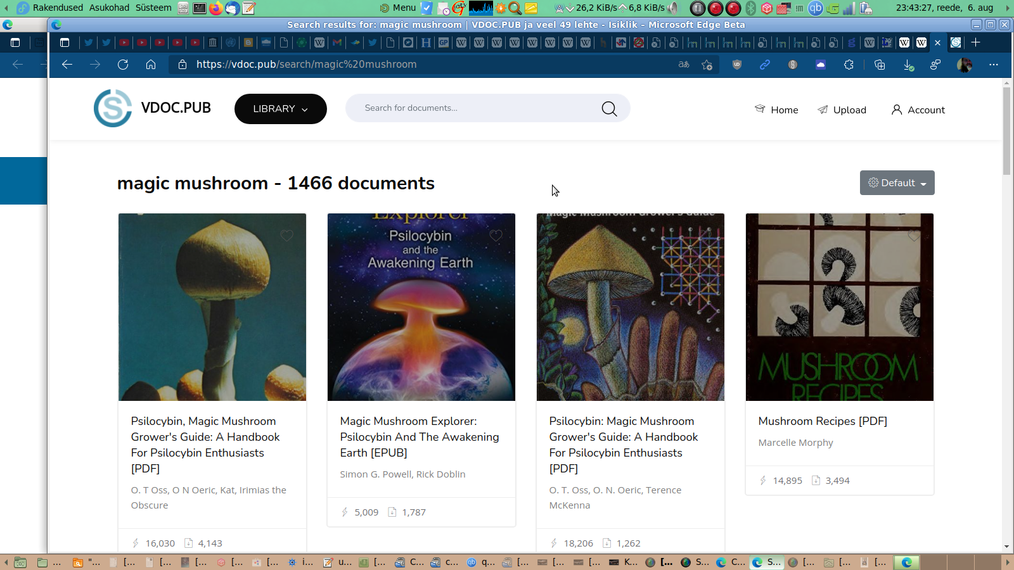Open the Rakendused applications menu

click(57, 8)
